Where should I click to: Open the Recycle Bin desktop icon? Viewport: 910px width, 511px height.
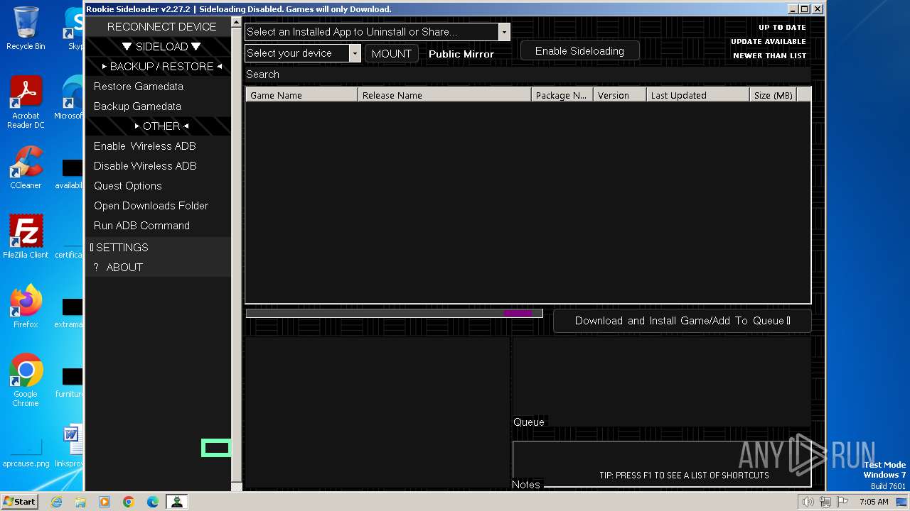coord(26,28)
